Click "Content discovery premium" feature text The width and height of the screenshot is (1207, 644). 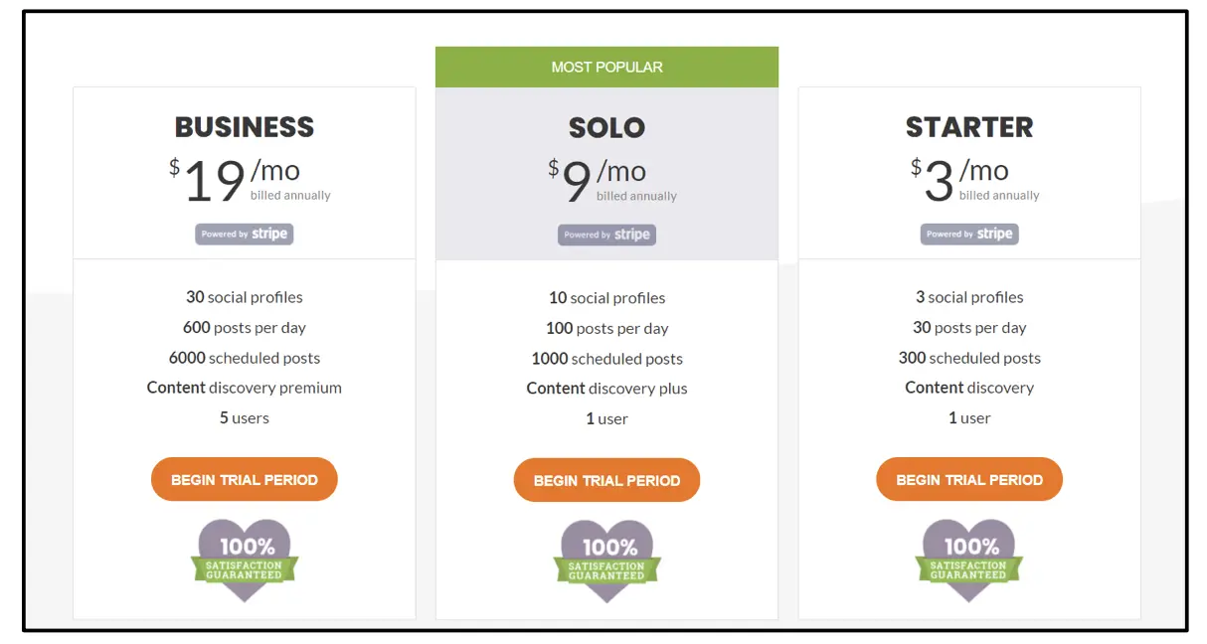coord(245,388)
